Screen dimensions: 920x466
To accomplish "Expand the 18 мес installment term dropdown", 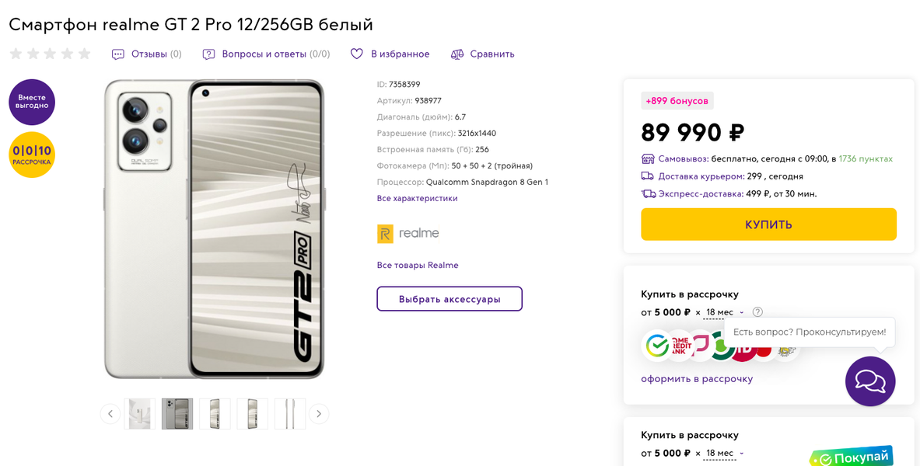I will pos(725,312).
